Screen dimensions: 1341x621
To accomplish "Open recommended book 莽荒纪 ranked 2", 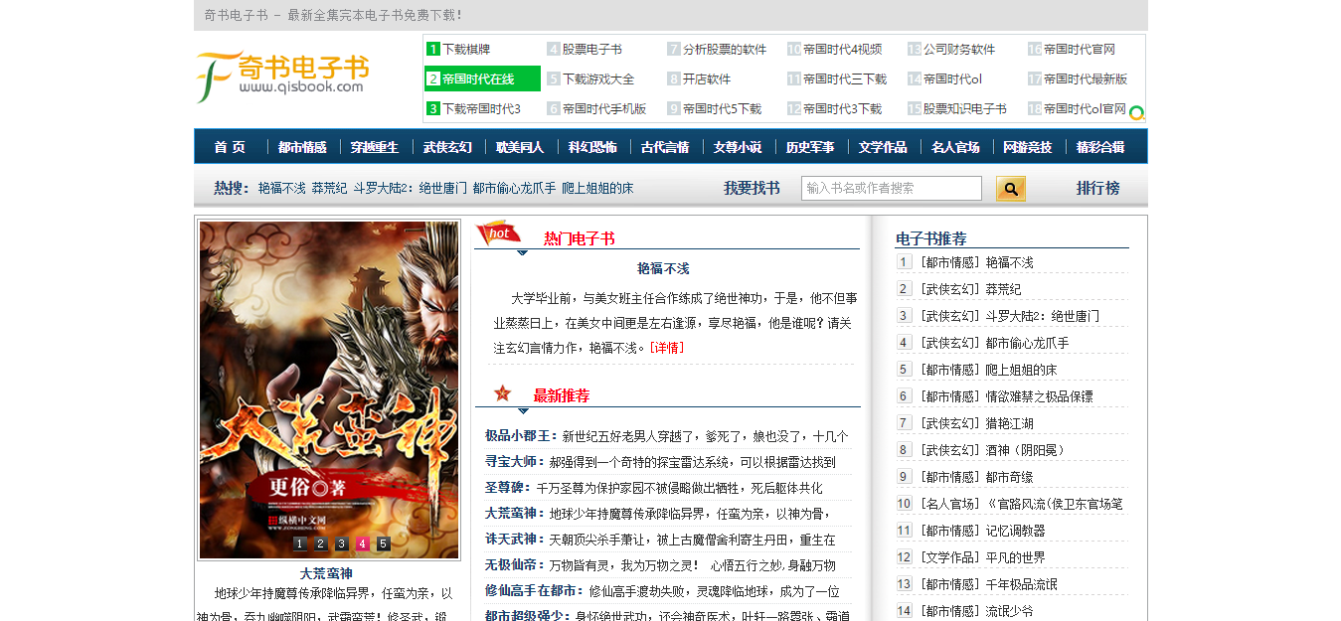I will [1003, 289].
